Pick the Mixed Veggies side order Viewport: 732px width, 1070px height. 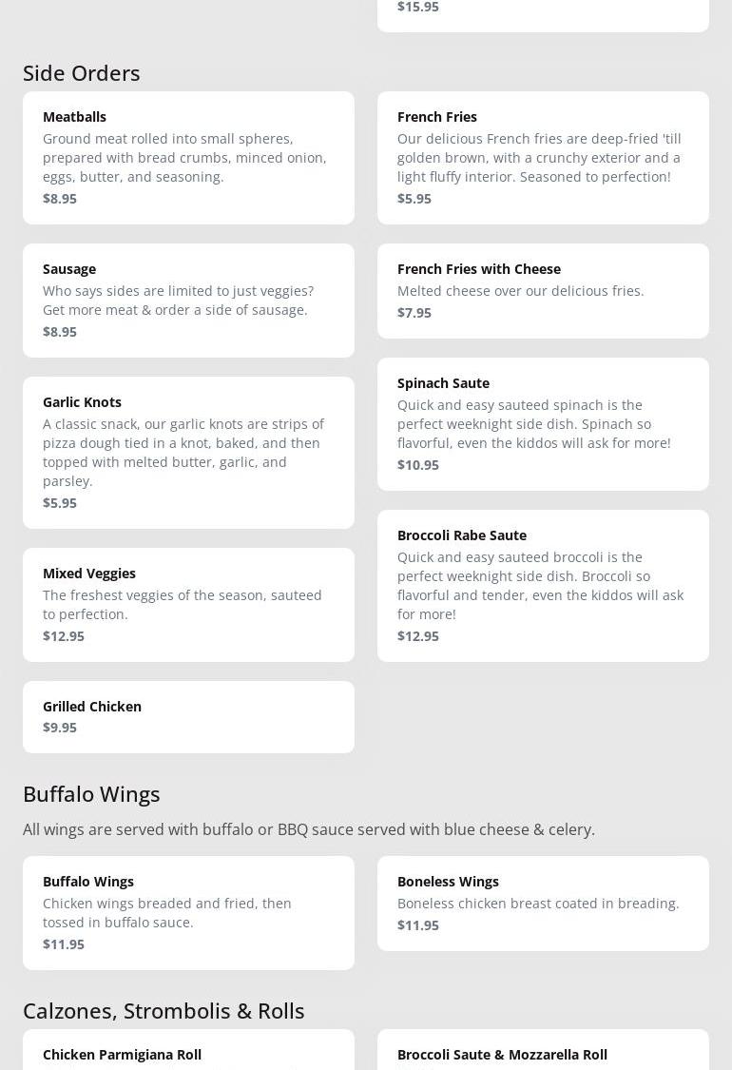click(188, 604)
